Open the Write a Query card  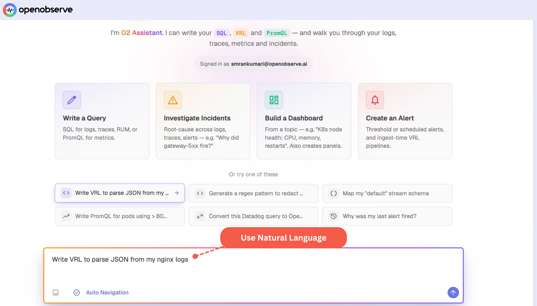click(x=102, y=121)
